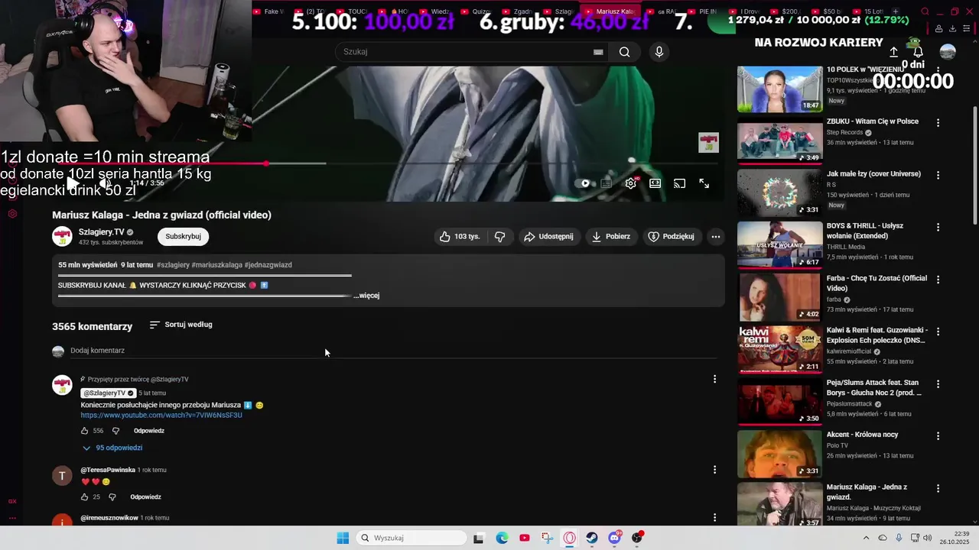979x550 pixels.
Task: Open BOYS & THRILL Usłysz wołanie thumbnail
Action: coord(779,245)
